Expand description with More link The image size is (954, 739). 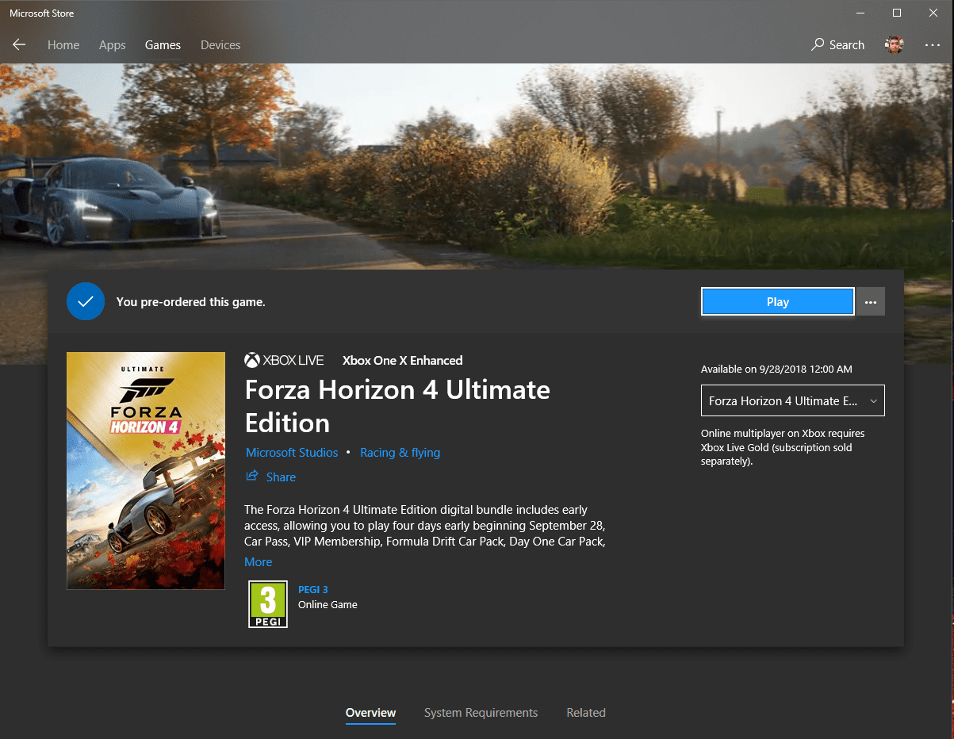click(x=259, y=561)
